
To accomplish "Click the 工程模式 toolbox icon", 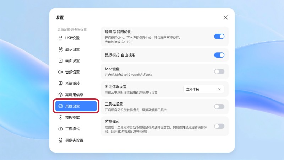I will 60,129.
